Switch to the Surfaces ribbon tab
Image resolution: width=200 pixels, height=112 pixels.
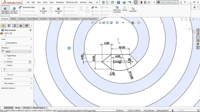click(22, 19)
